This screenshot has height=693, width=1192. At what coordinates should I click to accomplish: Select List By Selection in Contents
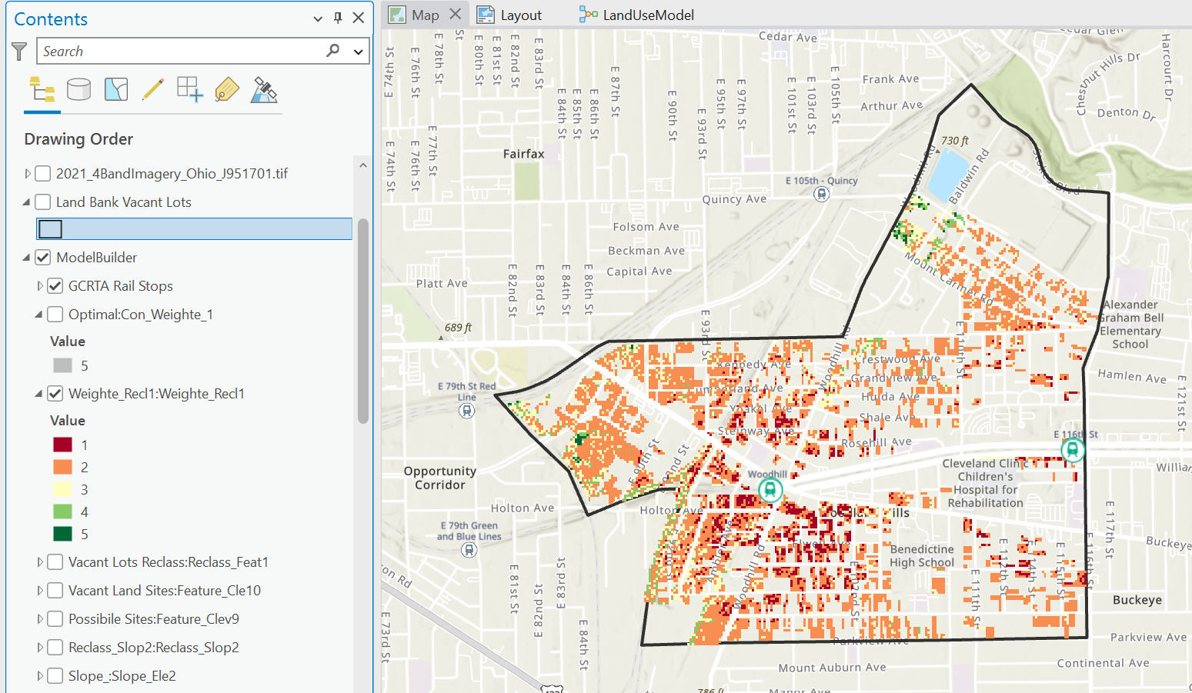point(115,90)
